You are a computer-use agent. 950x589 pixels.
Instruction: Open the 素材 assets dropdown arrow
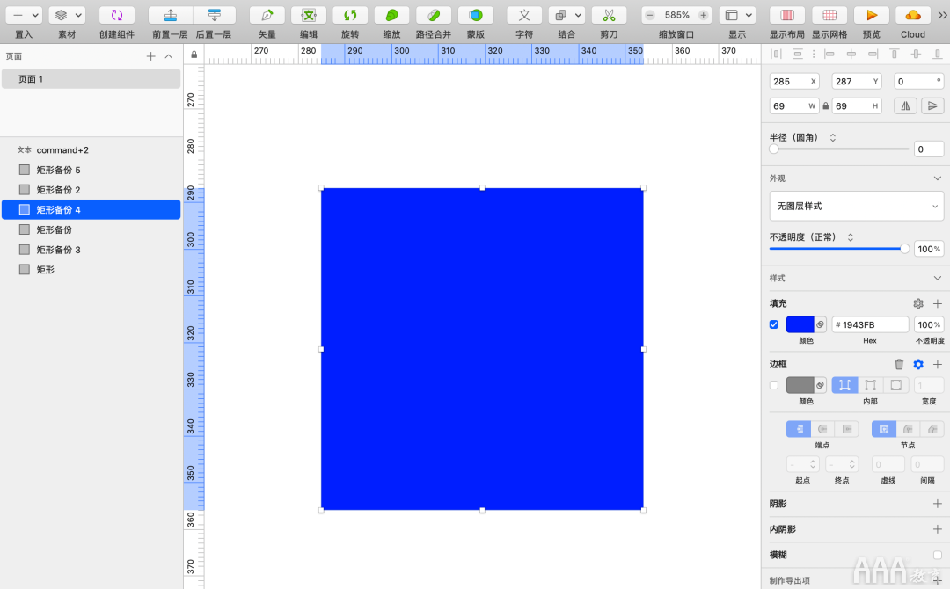pyautogui.click(x=79, y=15)
